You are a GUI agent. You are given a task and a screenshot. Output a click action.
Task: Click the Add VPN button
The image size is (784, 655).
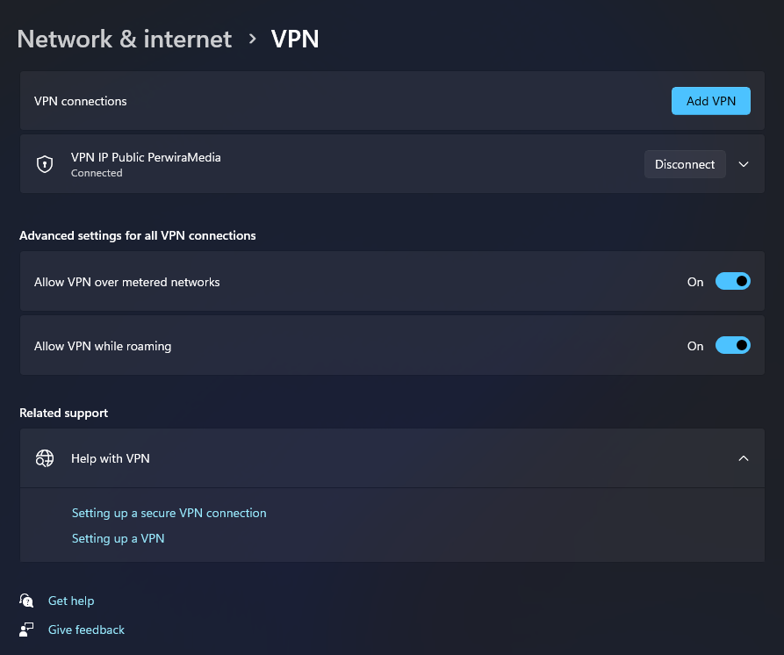pos(710,100)
